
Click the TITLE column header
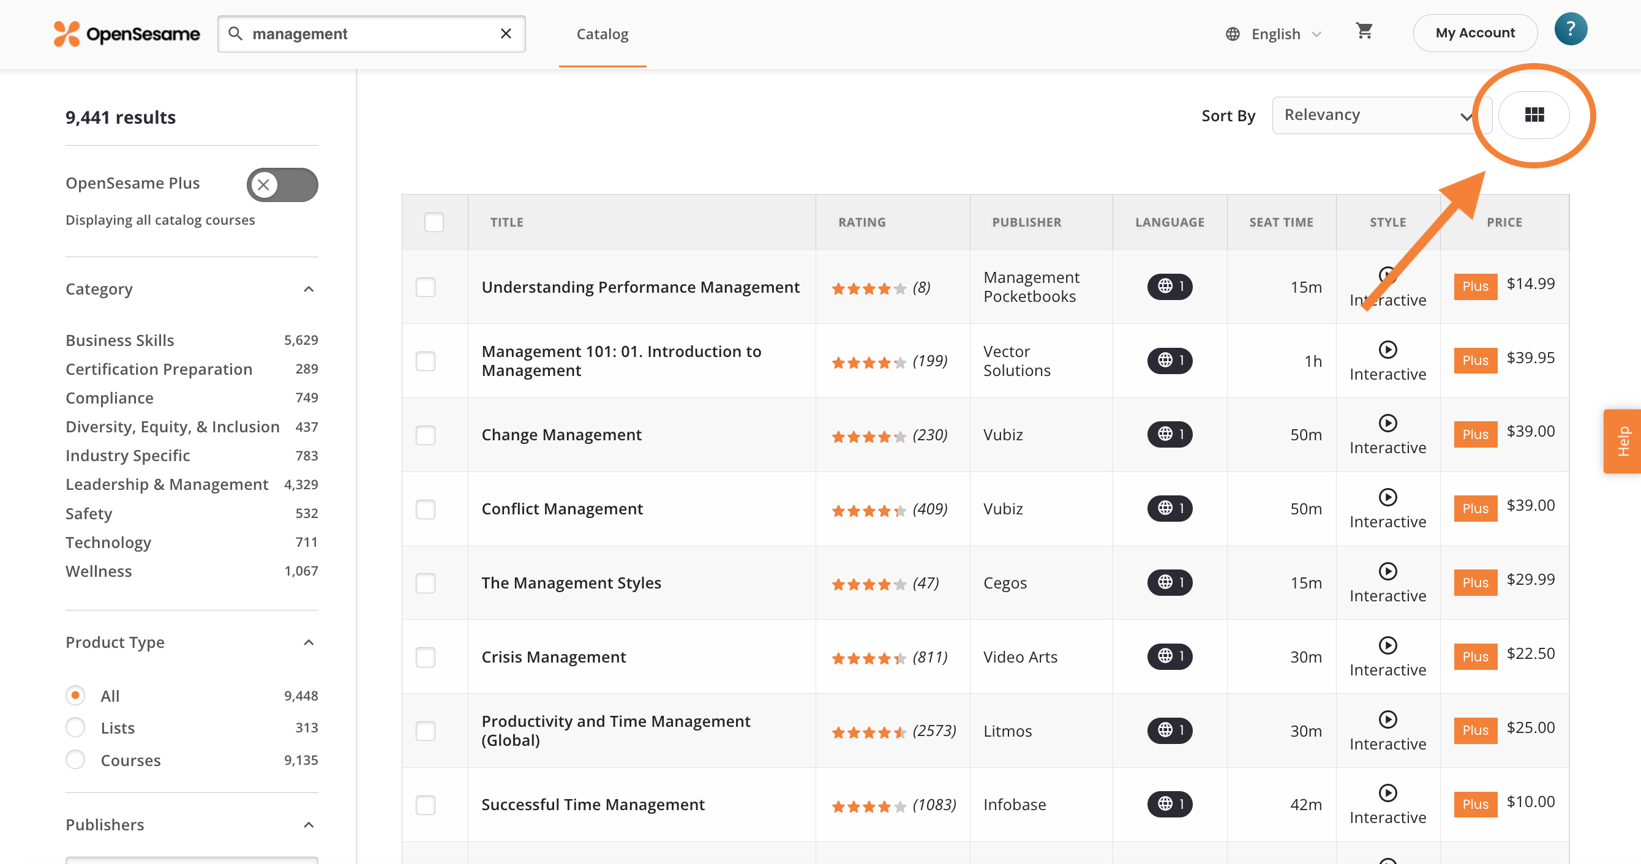coord(506,222)
